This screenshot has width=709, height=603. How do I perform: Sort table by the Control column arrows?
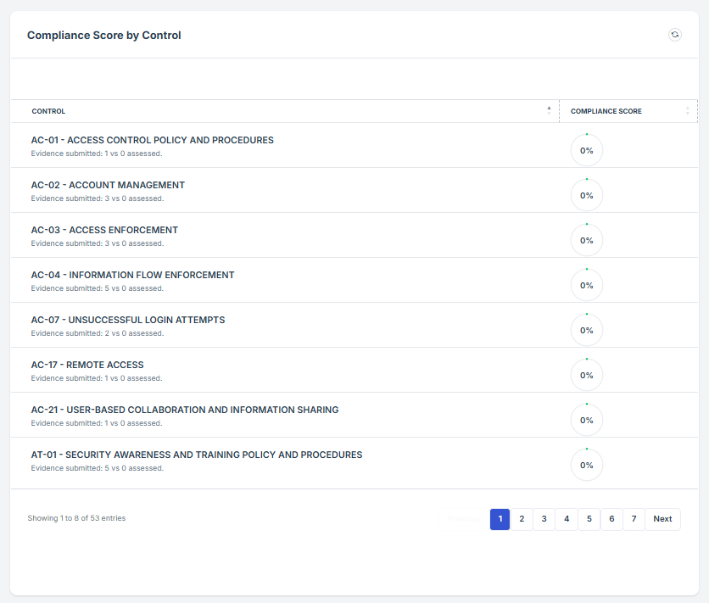tap(549, 110)
